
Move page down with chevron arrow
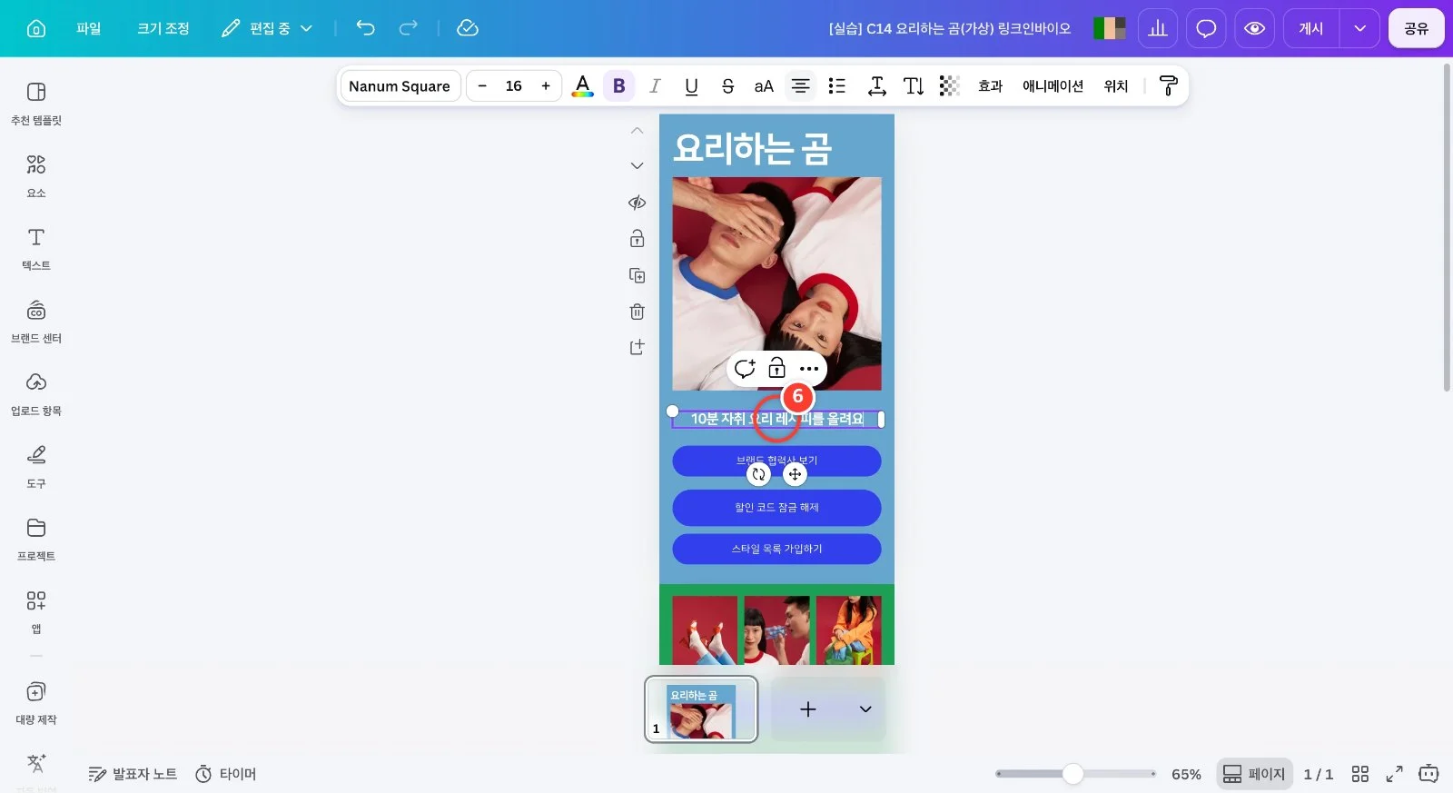pyautogui.click(x=638, y=165)
